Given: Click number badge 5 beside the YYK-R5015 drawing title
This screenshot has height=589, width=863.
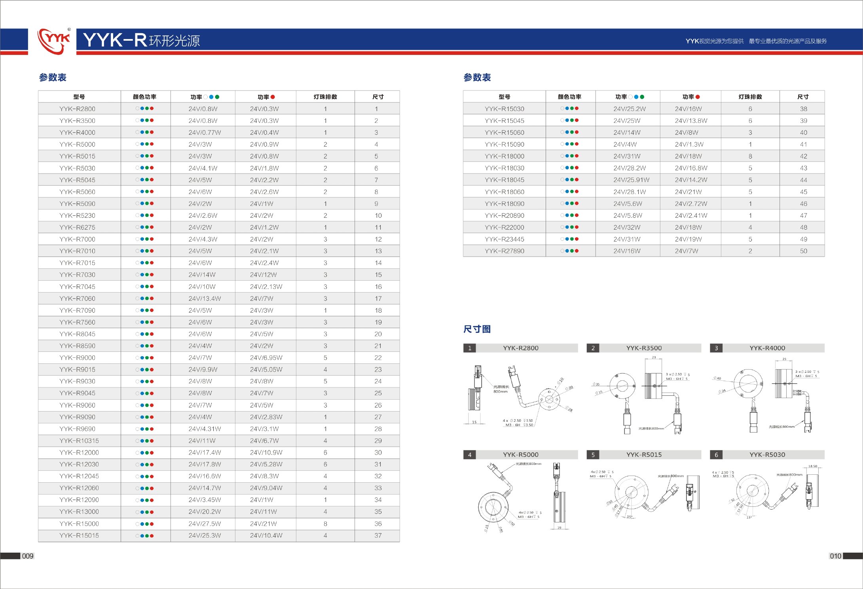Looking at the screenshot, I should (x=593, y=455).
